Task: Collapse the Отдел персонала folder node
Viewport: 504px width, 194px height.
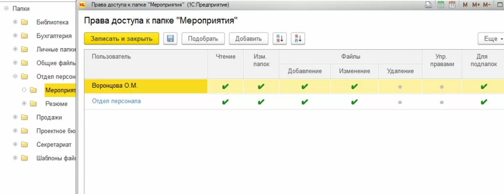Action: [x=15, y=76]
